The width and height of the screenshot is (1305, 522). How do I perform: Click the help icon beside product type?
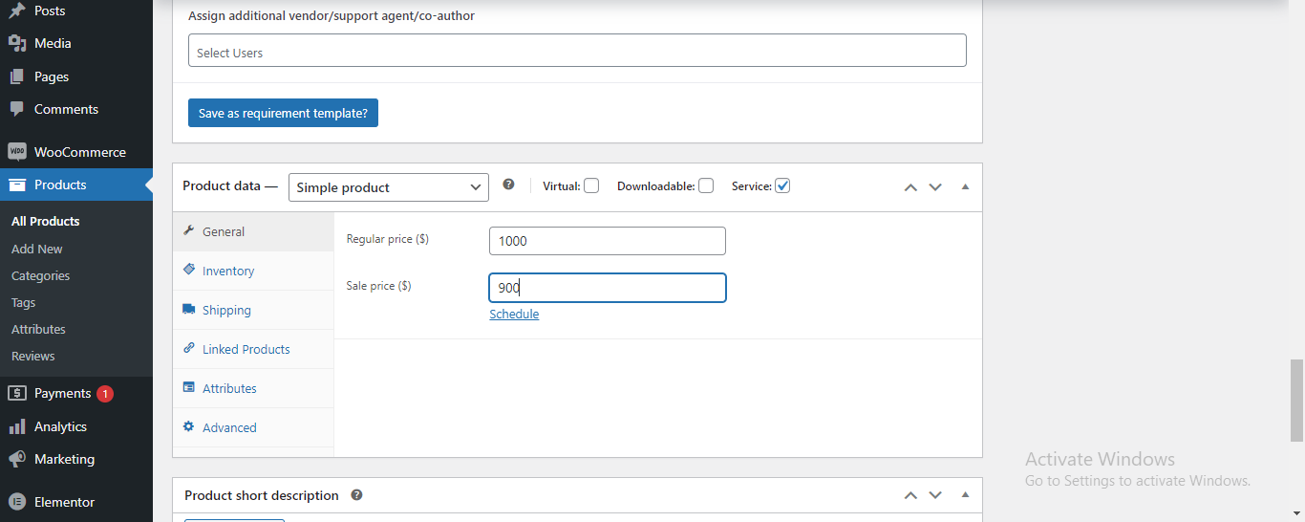pyautogui.click(x=508, y=185)
